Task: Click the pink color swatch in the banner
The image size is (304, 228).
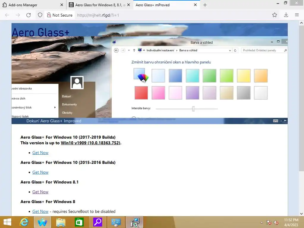Action: tap(158, 93)
